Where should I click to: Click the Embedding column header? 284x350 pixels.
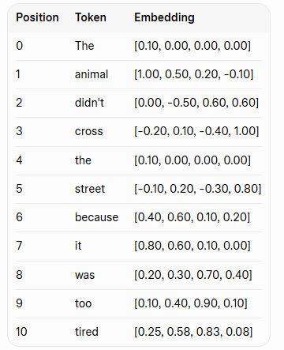pos(164,17)
